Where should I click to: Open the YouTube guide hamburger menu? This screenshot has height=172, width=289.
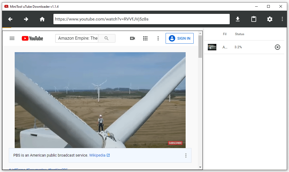click(x=12, y=38)
